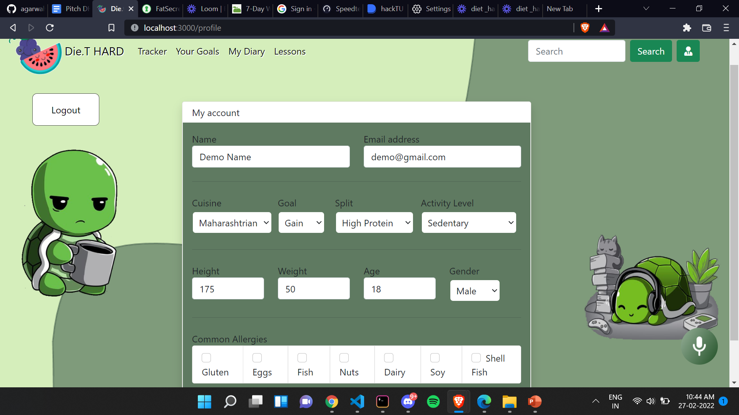Screen dimensions: 739x415
Task: Expand the Activity Level dropdown
Action: 469,223
